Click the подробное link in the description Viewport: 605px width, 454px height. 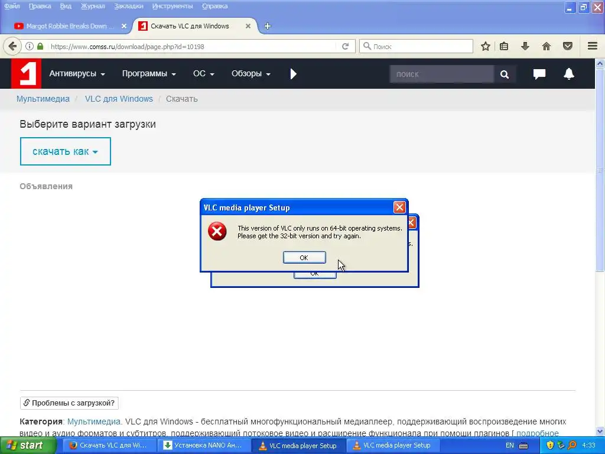538,433
